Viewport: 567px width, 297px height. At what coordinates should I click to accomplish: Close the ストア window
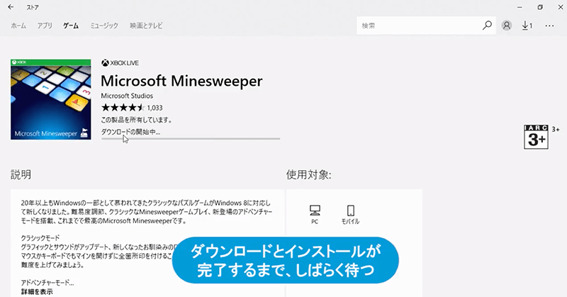pyautogui.click(x=560, y=7)
